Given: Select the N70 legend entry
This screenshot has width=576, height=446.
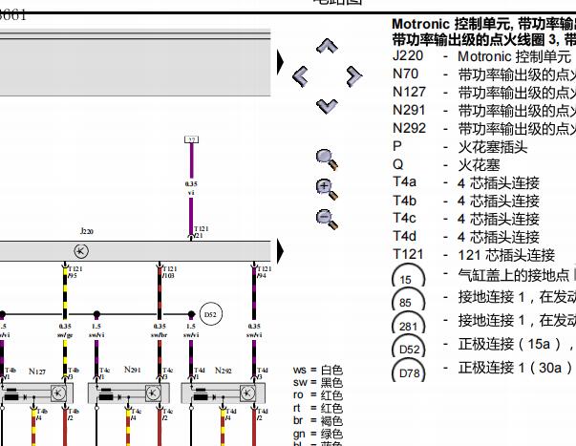Looking at the screenshot, I should (x=483, y=74).
